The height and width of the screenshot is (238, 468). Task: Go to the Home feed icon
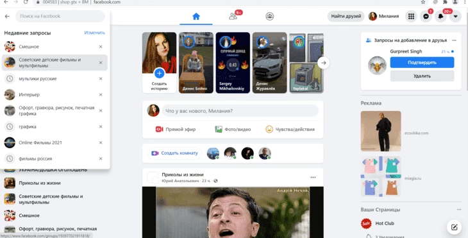coord(196,17)
